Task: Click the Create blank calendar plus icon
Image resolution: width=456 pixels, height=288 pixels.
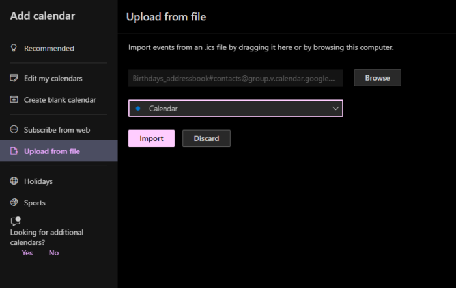Action: [x=14, y=99]
